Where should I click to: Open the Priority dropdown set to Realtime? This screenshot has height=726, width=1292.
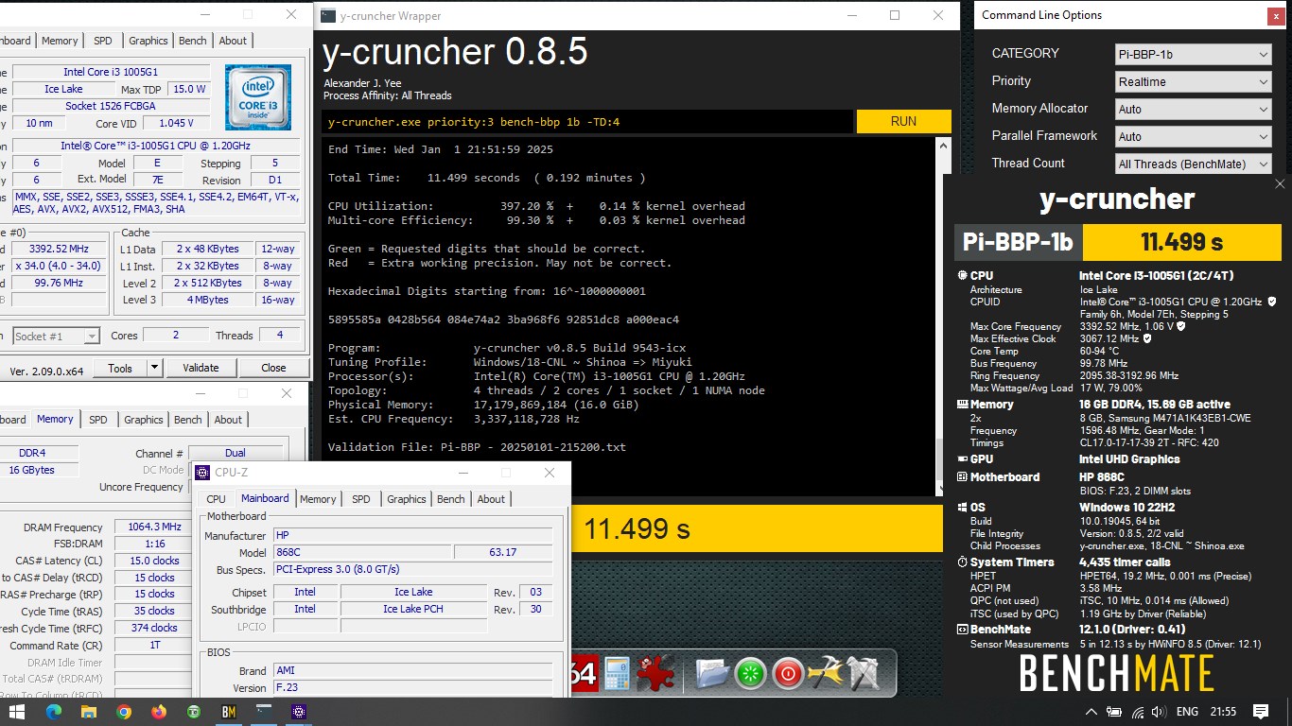[x=1194, y=82]
